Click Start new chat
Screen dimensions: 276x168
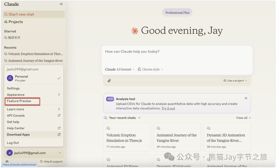pos(34,14)
